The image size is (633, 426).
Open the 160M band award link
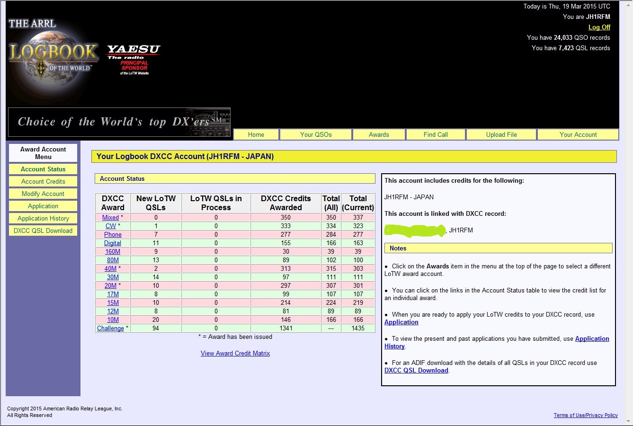click(113, 251)
